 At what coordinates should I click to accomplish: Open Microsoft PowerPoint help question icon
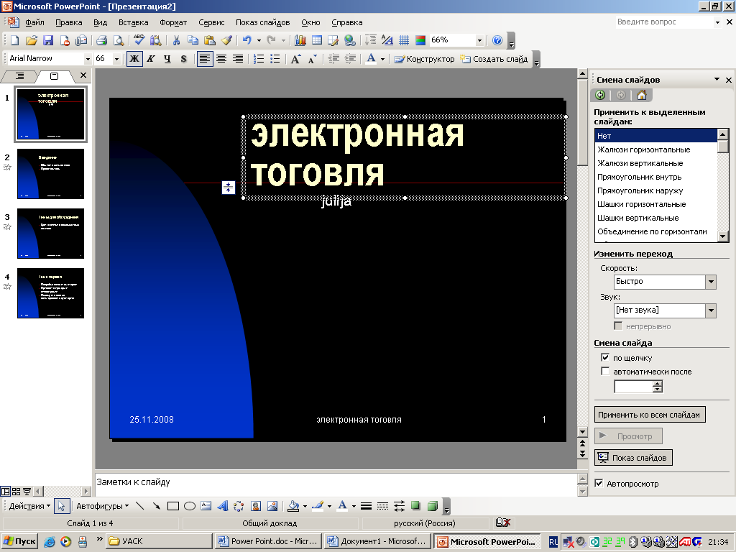click(x=497, y=40)
